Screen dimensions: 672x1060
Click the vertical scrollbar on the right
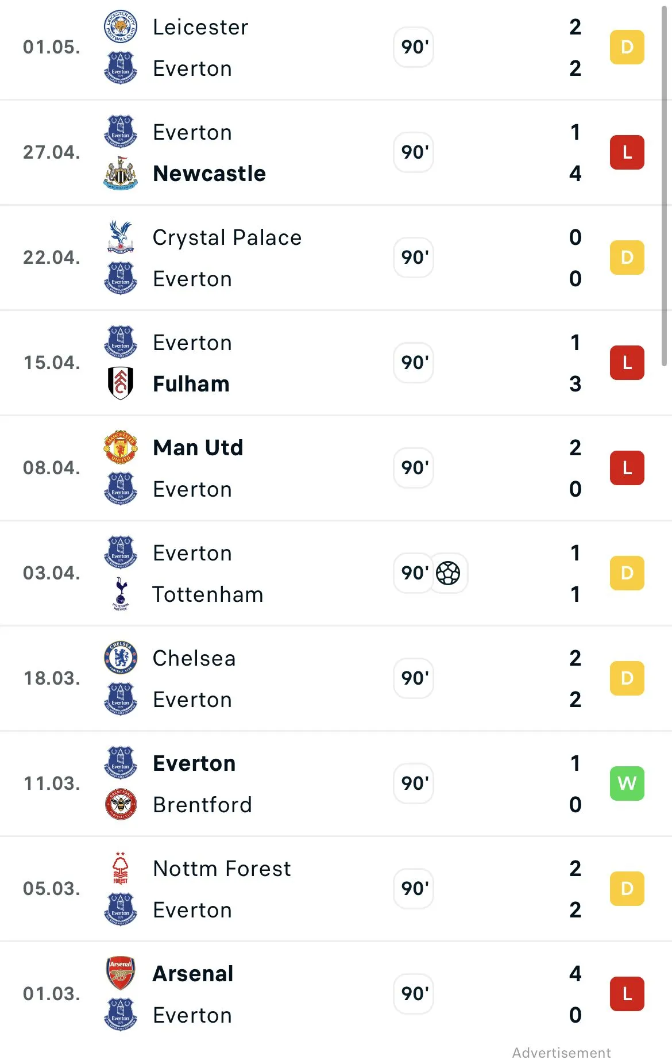(664, 184)
